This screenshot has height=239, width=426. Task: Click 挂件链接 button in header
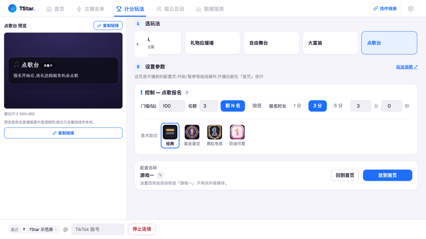pyautogui.click(x=385, y=9)
